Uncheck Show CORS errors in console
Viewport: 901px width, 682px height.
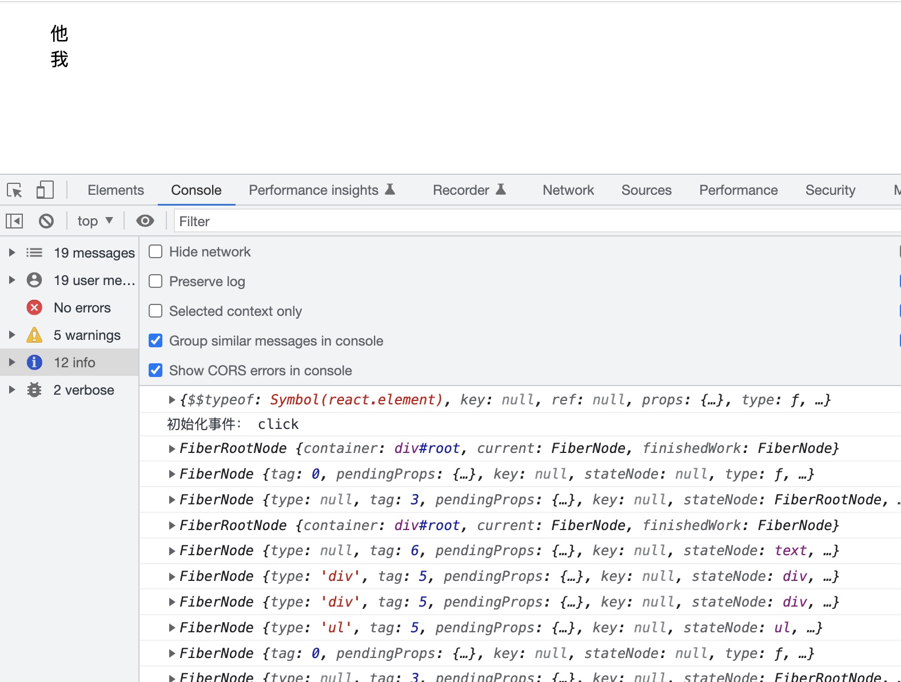(156, 370)
